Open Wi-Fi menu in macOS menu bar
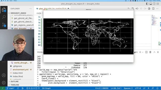The height and width of the screenshot is (90, 161). coord(147,1)
